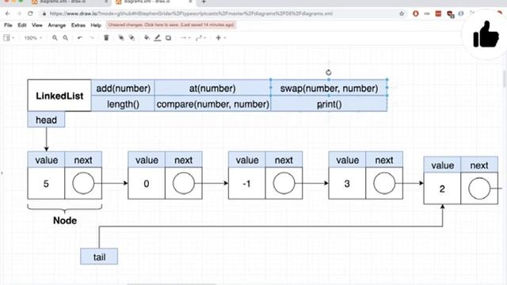Close the first diagrams.xml tab
The image size is (507, 285).
(106, 2)
